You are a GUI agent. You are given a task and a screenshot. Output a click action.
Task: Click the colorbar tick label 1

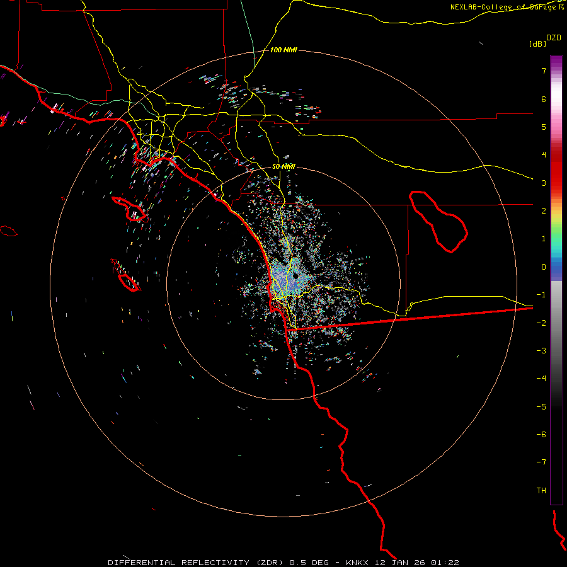[x=544, y=239]
